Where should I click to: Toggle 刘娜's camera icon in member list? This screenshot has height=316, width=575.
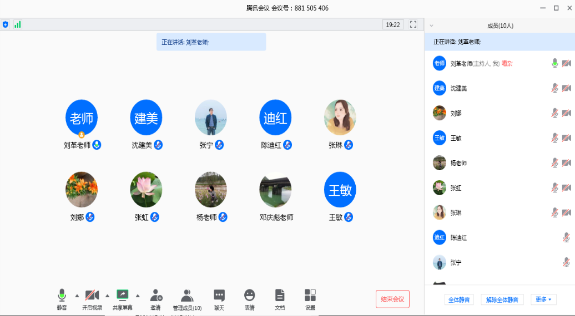coord(566,113)
